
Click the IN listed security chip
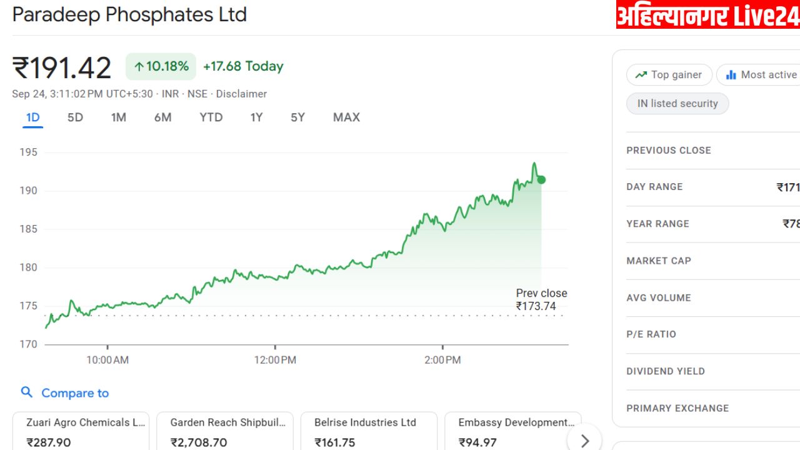[x=677, y=104]
